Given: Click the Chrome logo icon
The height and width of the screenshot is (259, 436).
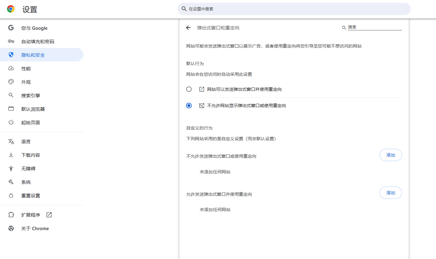Looking at the screenshot, I should pos(11,9).
